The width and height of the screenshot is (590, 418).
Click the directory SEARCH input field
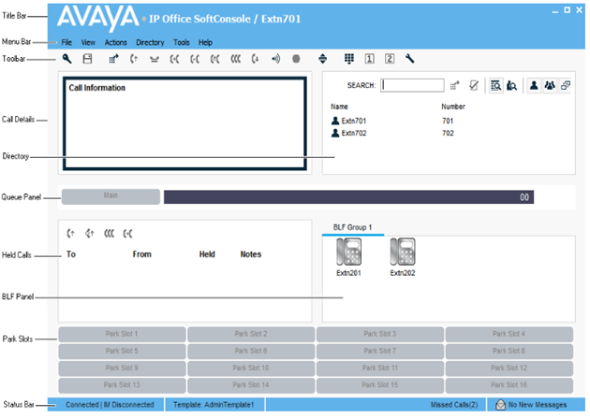pyautogui.click(x=413, y=85)
